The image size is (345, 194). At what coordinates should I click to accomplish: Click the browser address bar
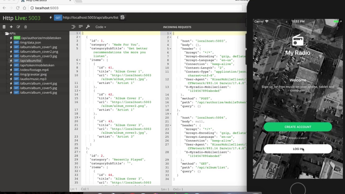(x=136, y=8)
